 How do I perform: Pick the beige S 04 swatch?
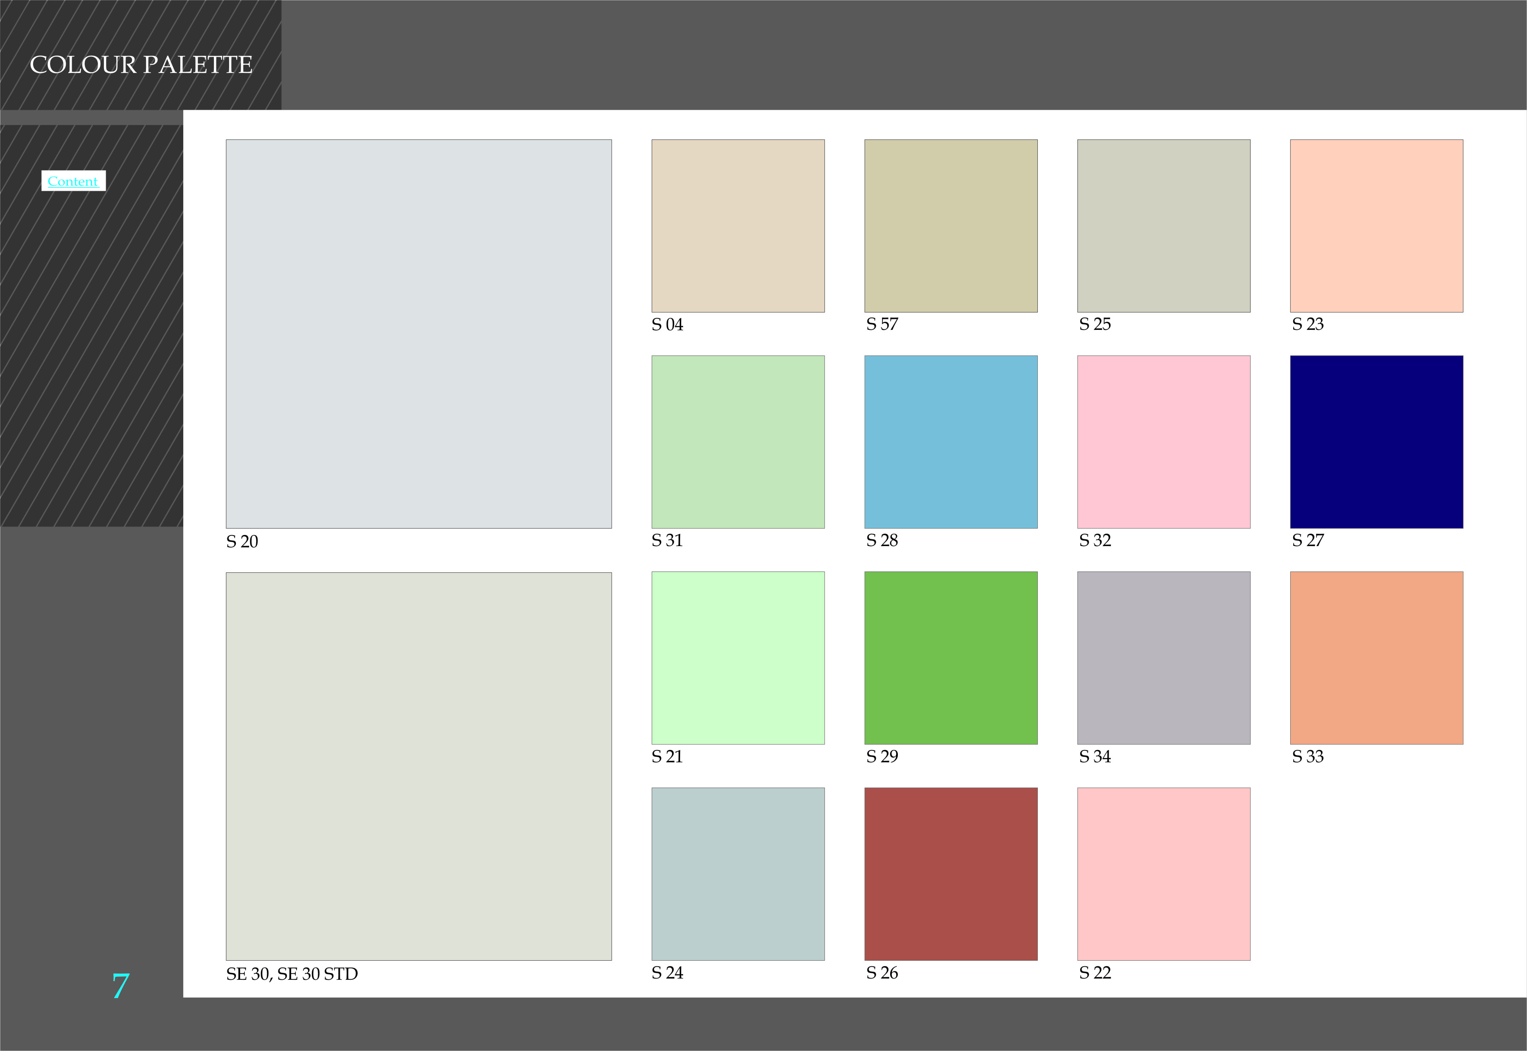(737, 225)
